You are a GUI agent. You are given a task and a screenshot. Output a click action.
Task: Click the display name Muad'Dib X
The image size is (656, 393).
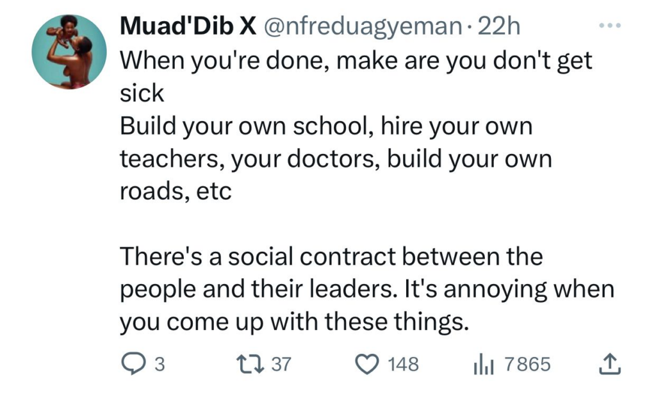pyautogui.click(x=188, y=26)
